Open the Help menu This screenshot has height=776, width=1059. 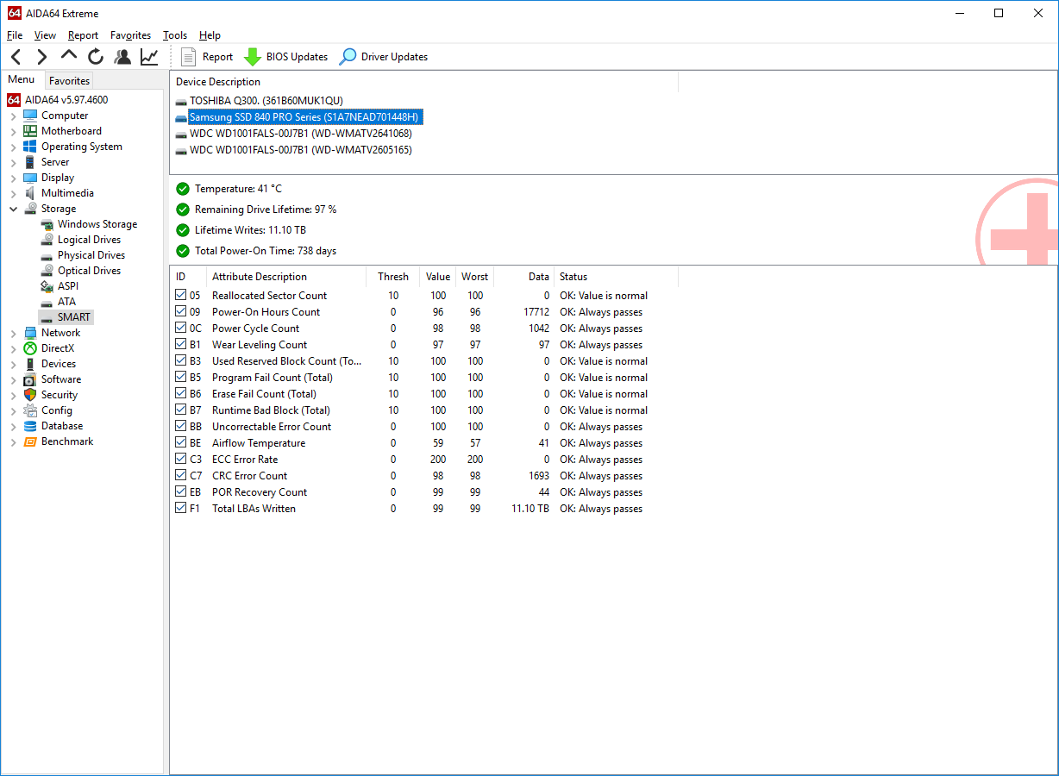pos(210,35)
